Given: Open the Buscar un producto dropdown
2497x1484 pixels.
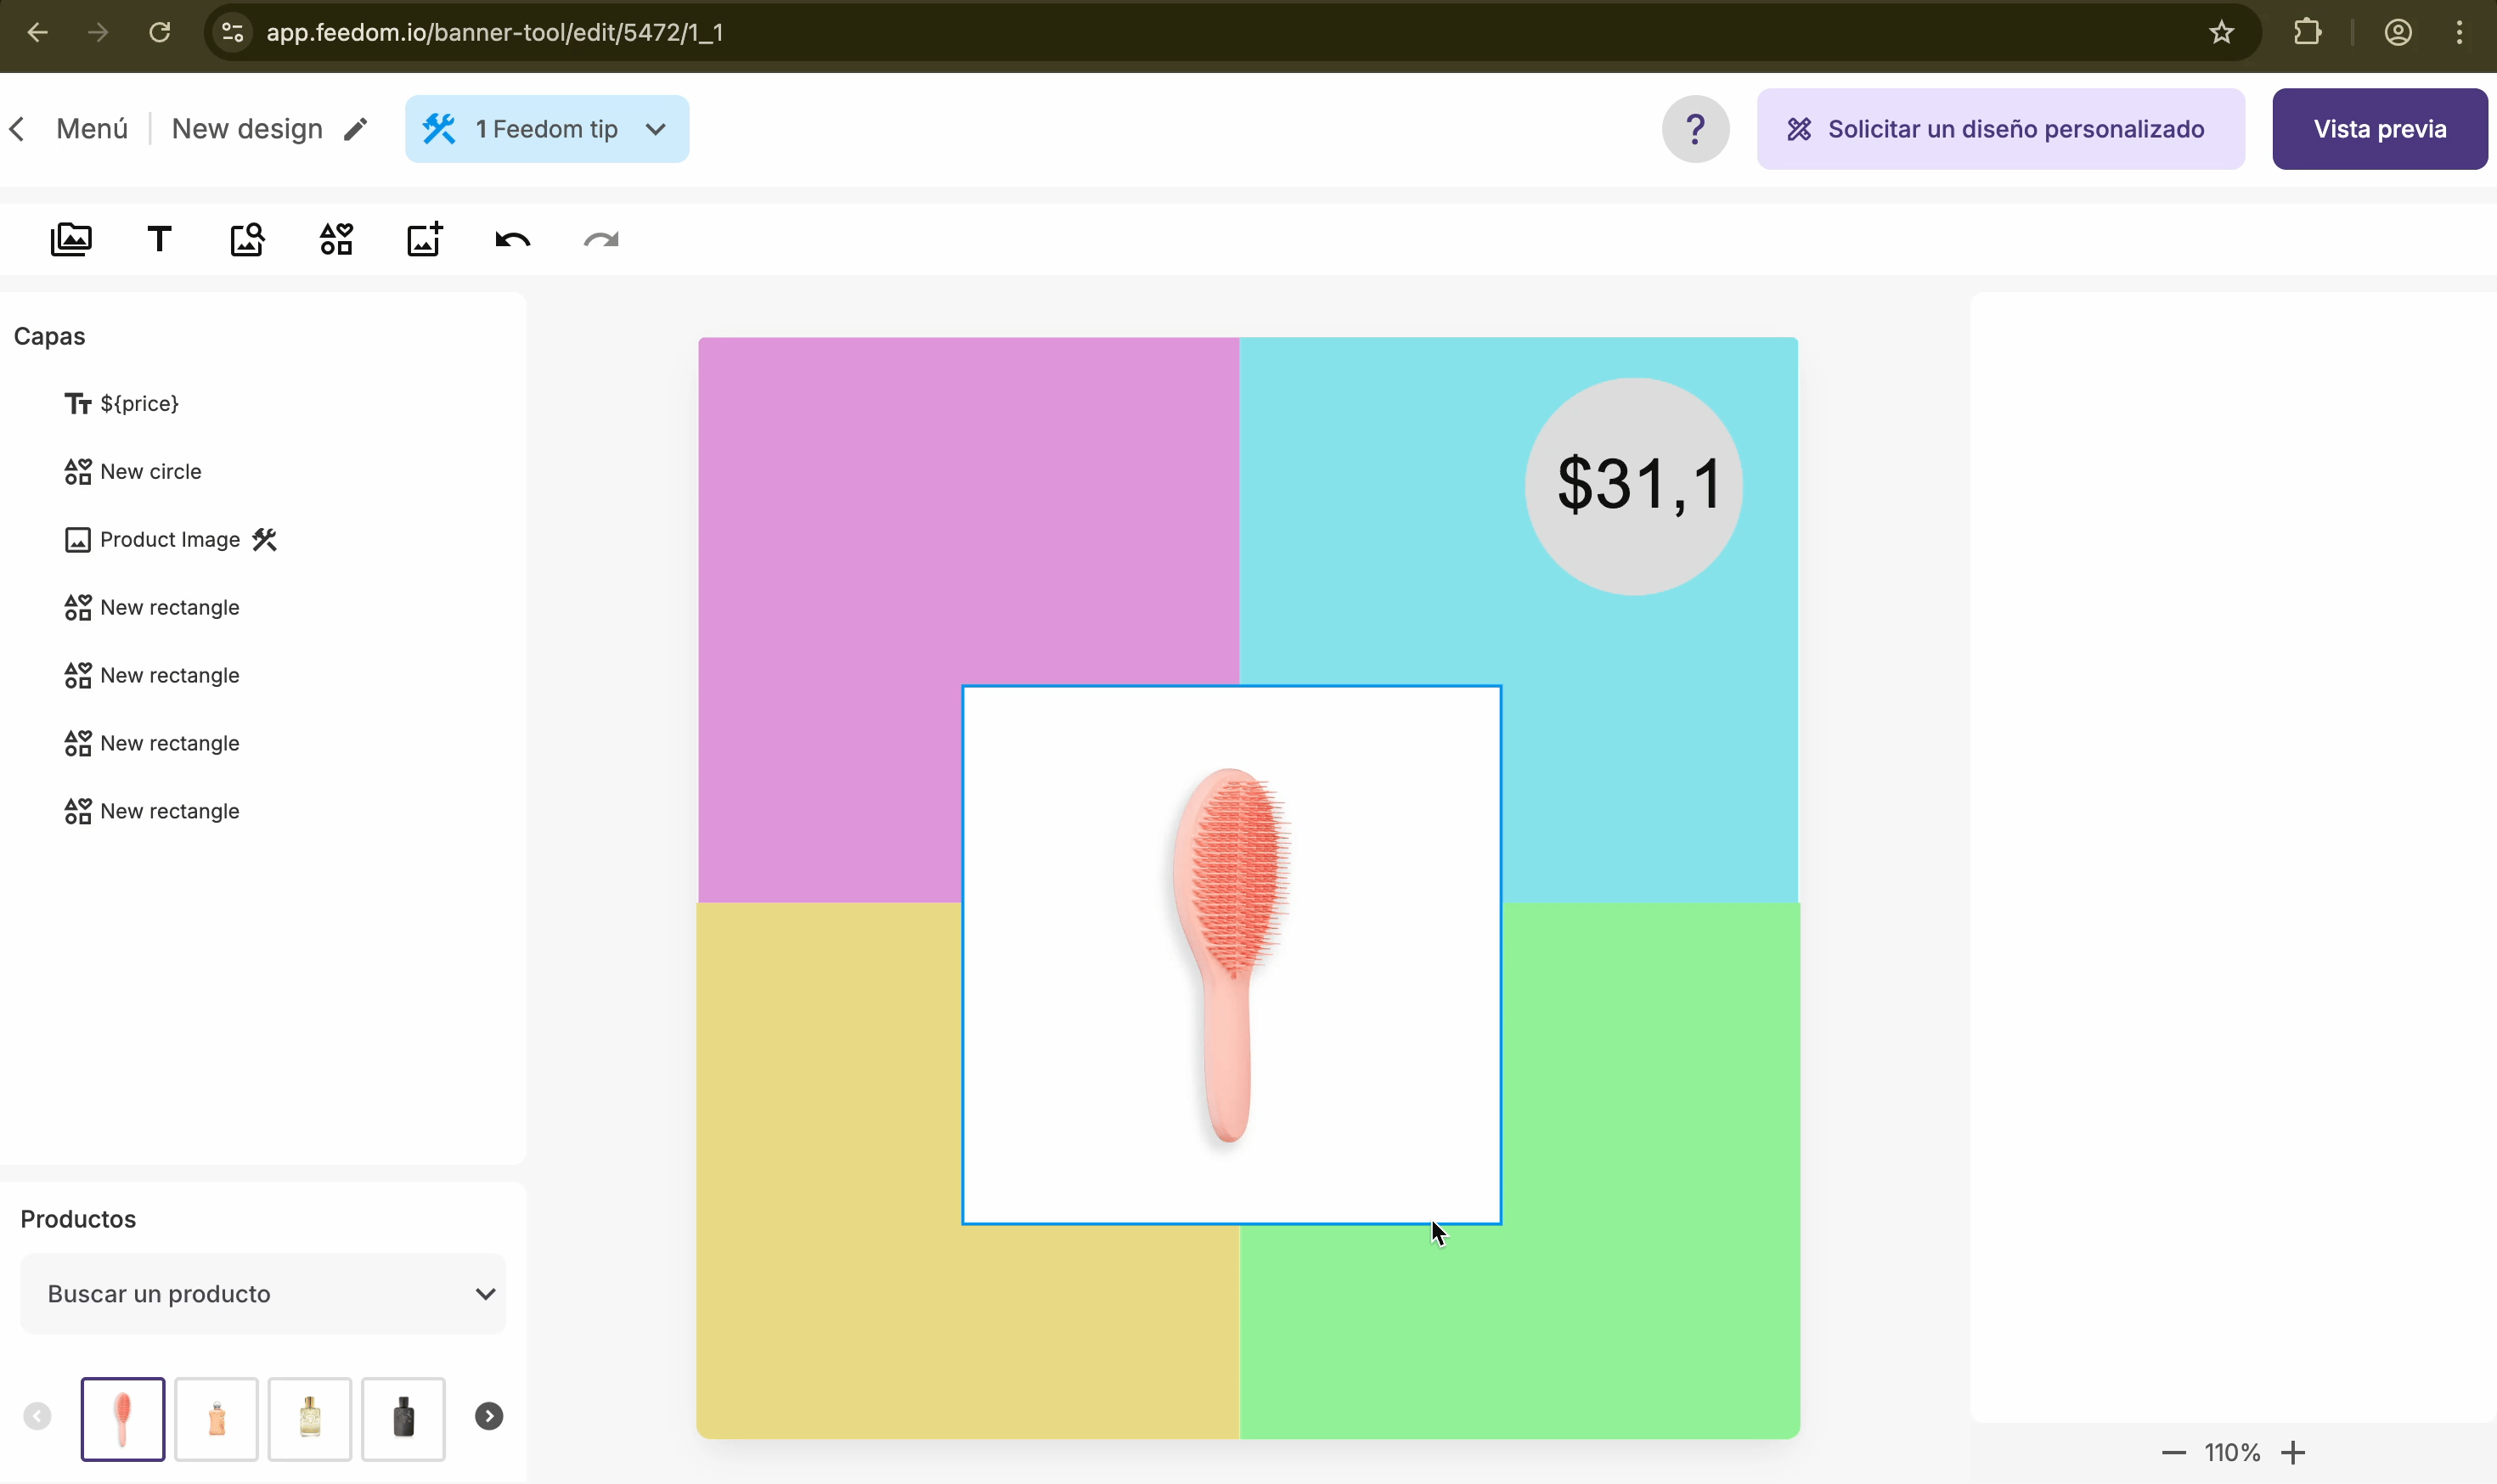Looking at the screenshot, I should [x=262, y=1293].
